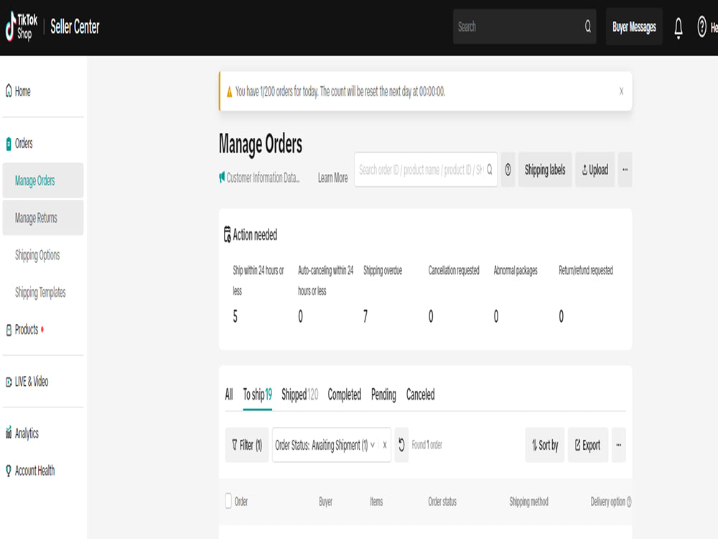Viewport: 718px width, 539px height.
Task: Click the Shipping method column header
Action: pyautogui.click(x=529, y=502)
